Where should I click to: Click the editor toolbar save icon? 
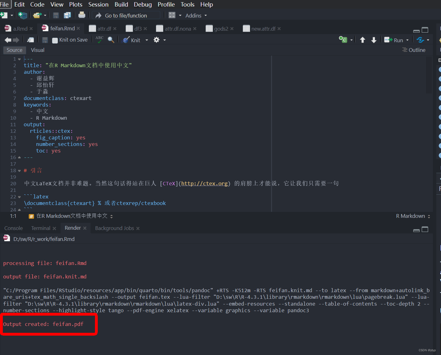click(x=45, y=40)
